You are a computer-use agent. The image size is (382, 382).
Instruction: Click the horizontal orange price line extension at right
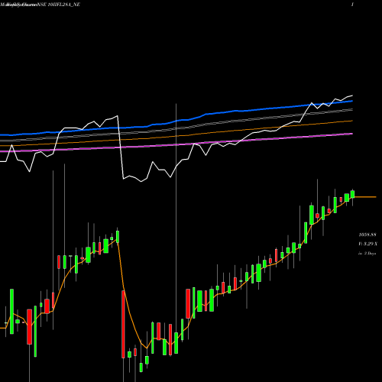click(365, 197)
